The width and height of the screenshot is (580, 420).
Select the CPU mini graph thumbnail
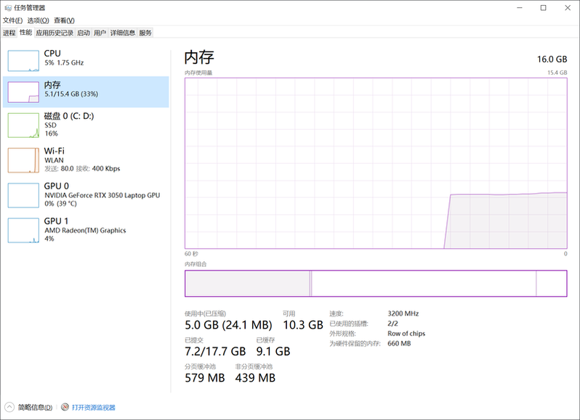pyautogui.click(x=23, y=60)
